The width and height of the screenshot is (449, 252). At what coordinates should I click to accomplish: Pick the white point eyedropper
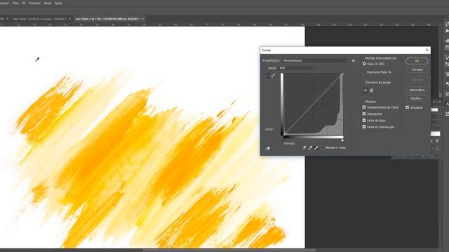316,148
